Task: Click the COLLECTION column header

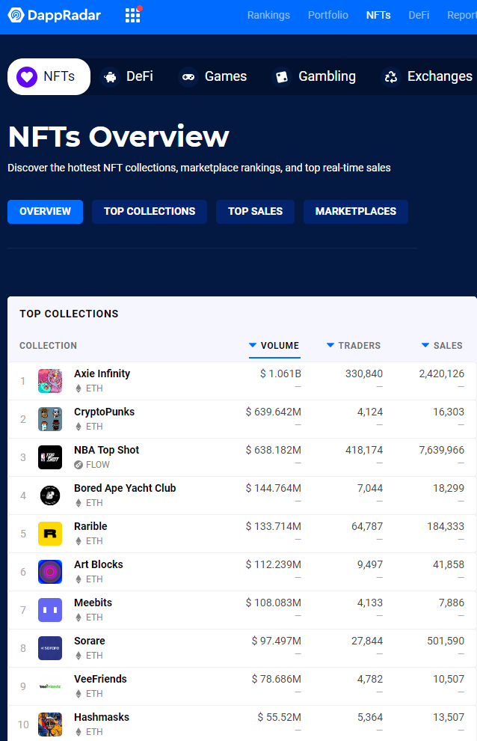Action: (x=48, y=346)
